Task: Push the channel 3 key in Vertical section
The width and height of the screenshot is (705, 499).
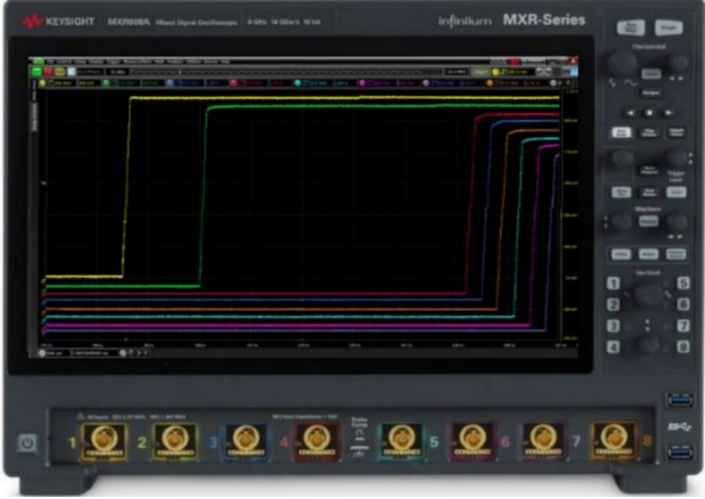Action: [613, 326]
